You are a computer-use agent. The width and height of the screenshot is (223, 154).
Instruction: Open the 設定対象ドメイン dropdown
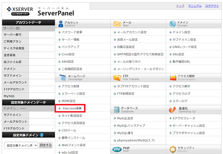pyautogui.click(x=21, y=145)
